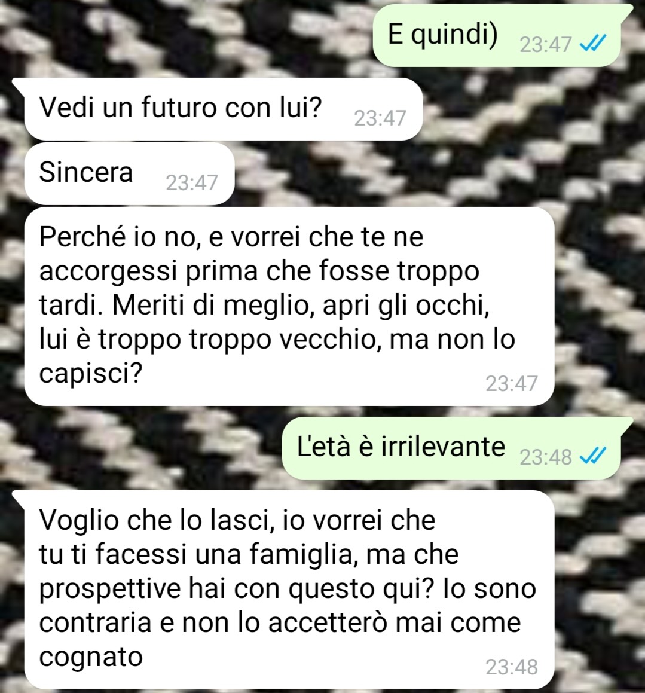This screenshot has width=645, height=693.
Task: Tap the 23:47 time on 'Vedi un futuro'
Action: (x=380, y=118)
